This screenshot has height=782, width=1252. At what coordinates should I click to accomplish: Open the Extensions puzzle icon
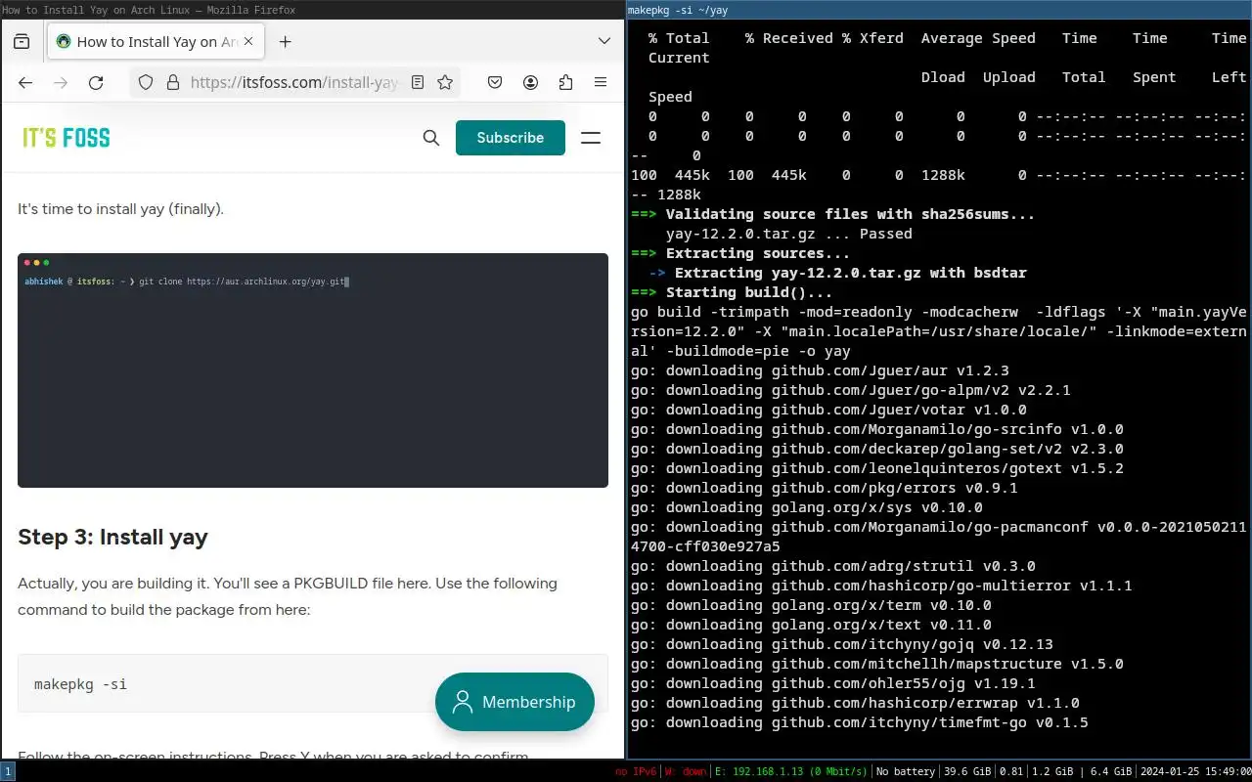coord(565,83)
